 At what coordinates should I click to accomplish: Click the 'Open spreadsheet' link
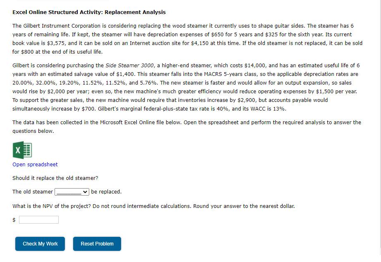[x=35, y=164]
